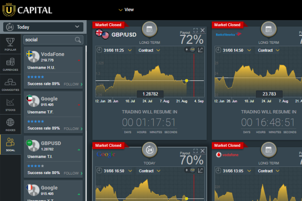The width and height of the screenshot is (302, 201).
Task: Click the social list vertical scrollbar
Action: pyautogui.click(x=86, y=123)
